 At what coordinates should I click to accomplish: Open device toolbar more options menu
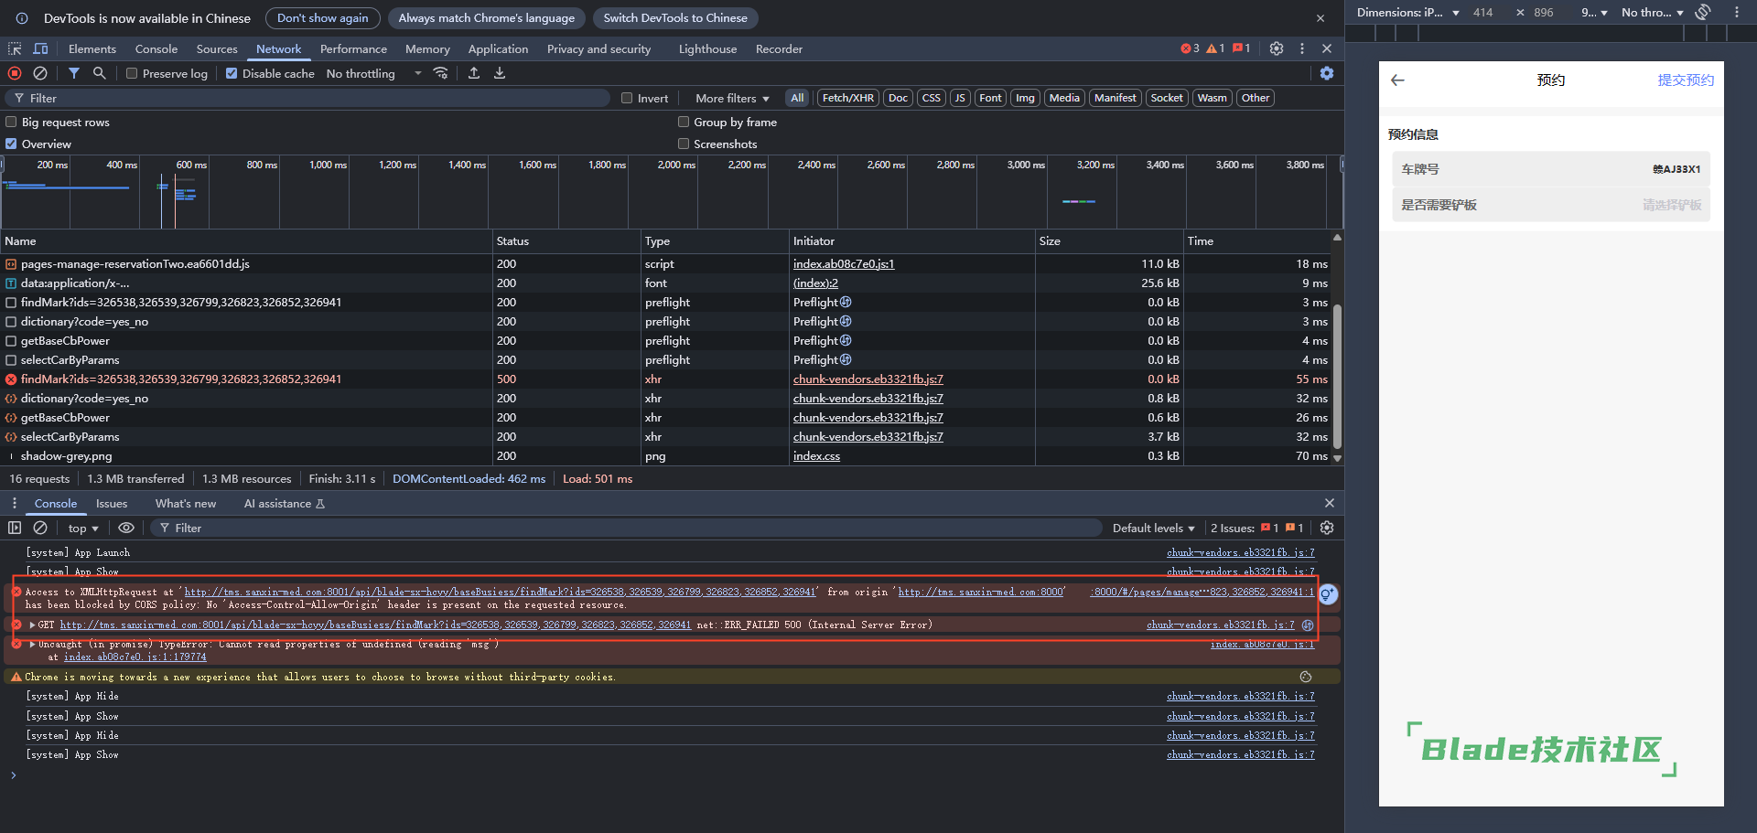1737,12
